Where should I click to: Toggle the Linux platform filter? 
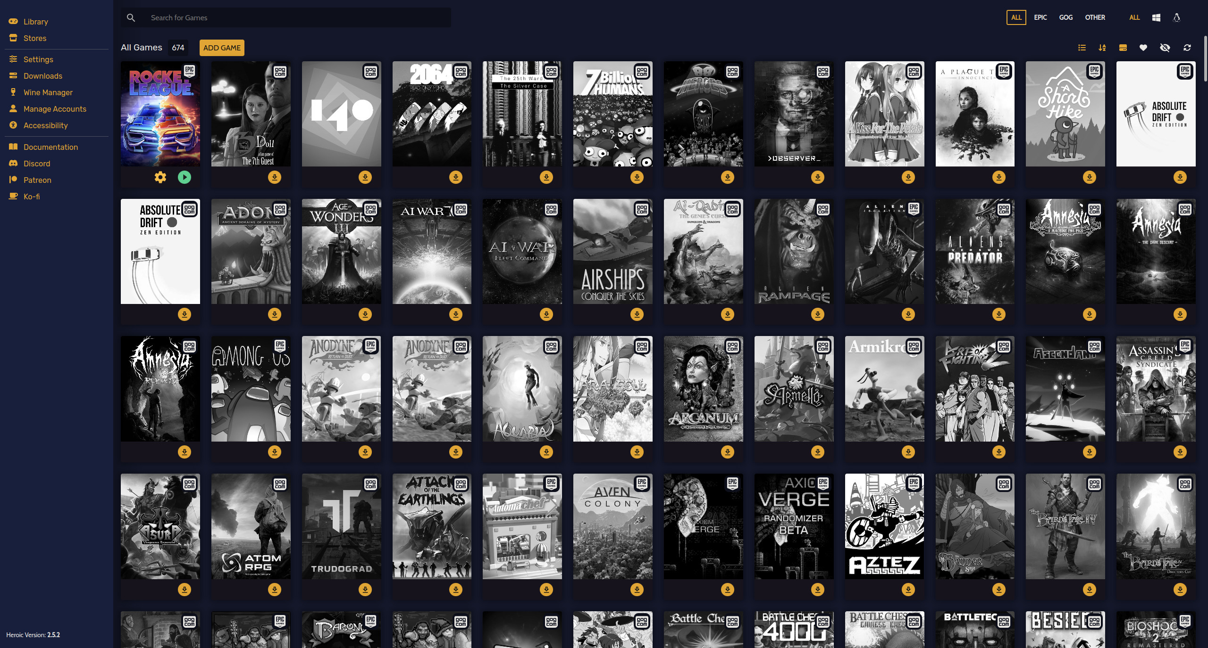click(x=1177, y=17)
